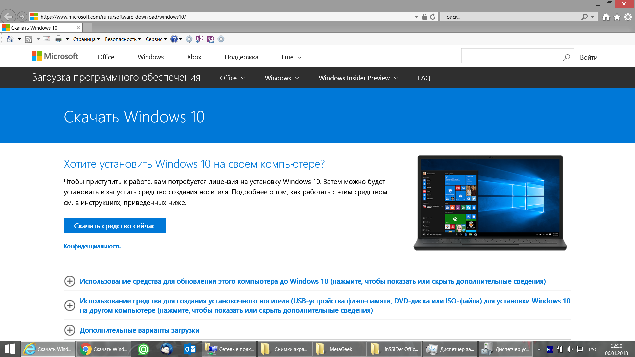Click the Read mail envelope icon
The image size is (635, 357).
pyautogui.click(x=47, y=39)
